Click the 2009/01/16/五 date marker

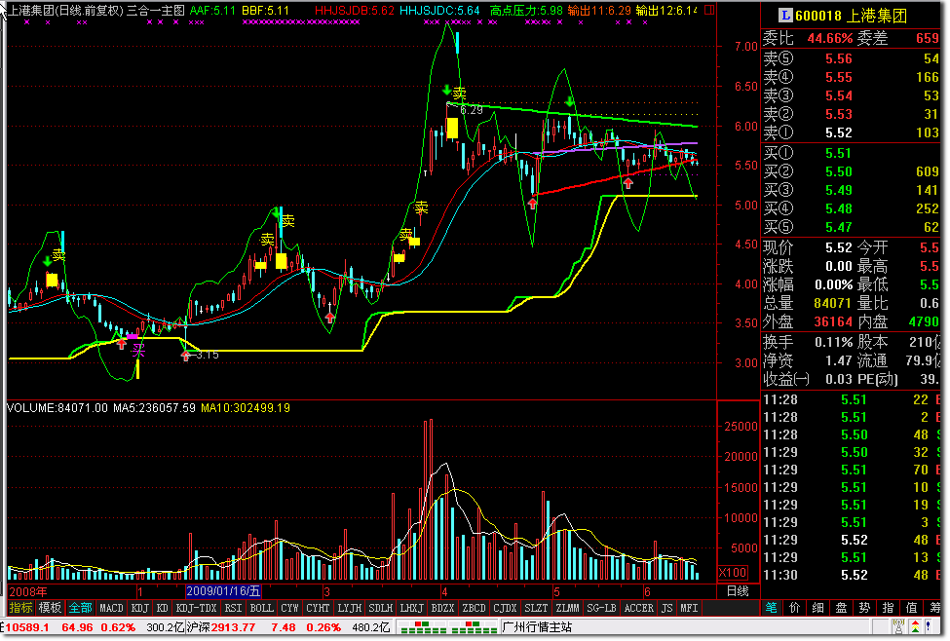pyautogui.click(x=223, y=591)
